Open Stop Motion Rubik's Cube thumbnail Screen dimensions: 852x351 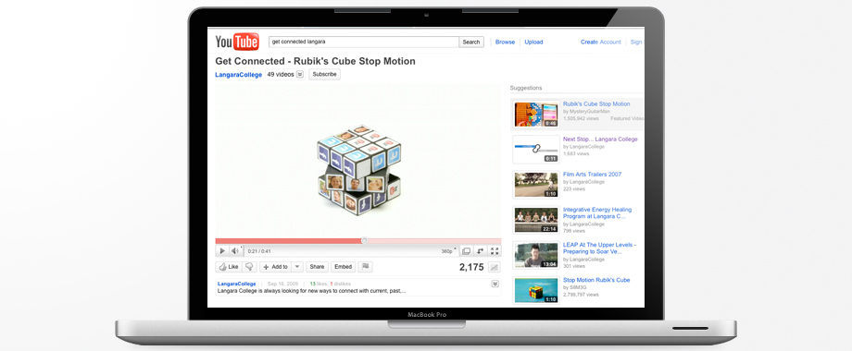coord(536,290)
